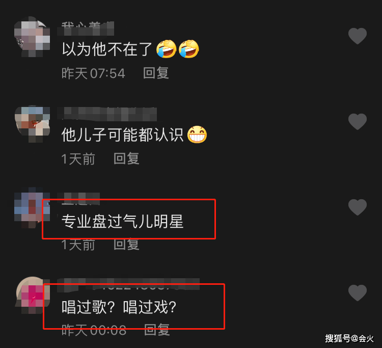Click the 搜狐号@会火 watermark
This screenshot has width=382, height=348.
349,338
